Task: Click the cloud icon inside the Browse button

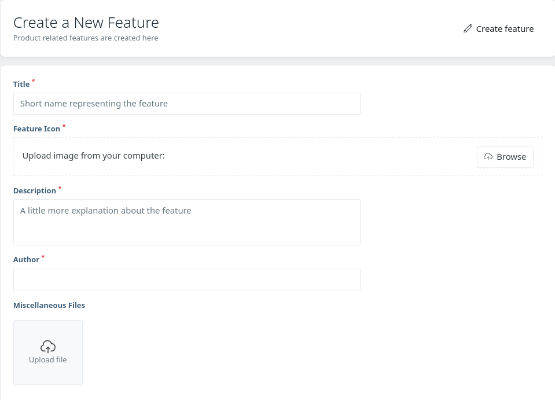Action: [488, 156]
